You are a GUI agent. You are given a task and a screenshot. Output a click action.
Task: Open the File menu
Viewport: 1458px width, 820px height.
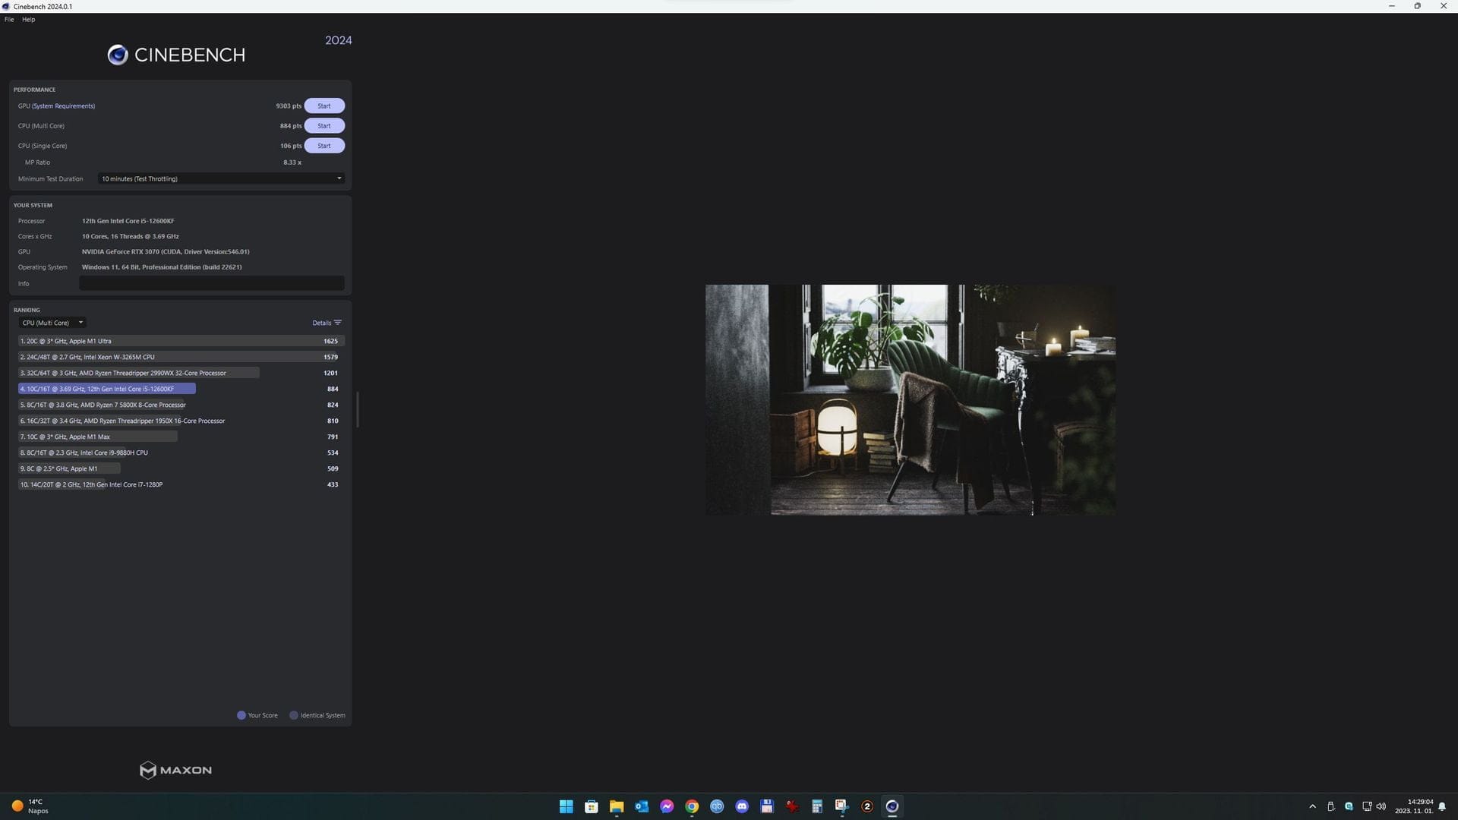coord(9,19)
